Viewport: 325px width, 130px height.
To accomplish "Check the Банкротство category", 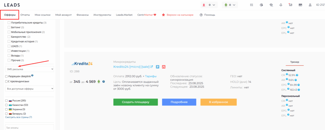I will [9, 37].
